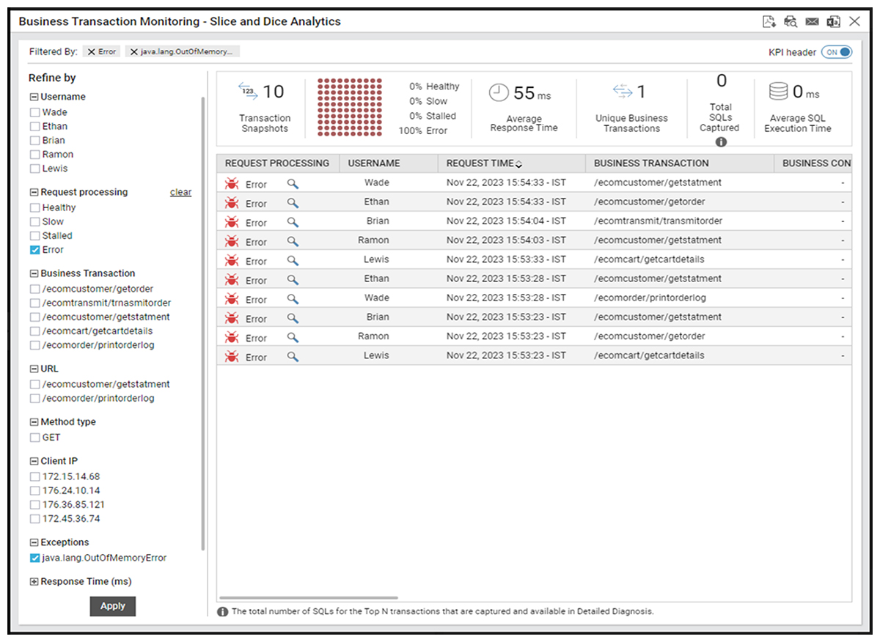
Task: Check the Lewis username checkbox
Action: click(34, 169)
